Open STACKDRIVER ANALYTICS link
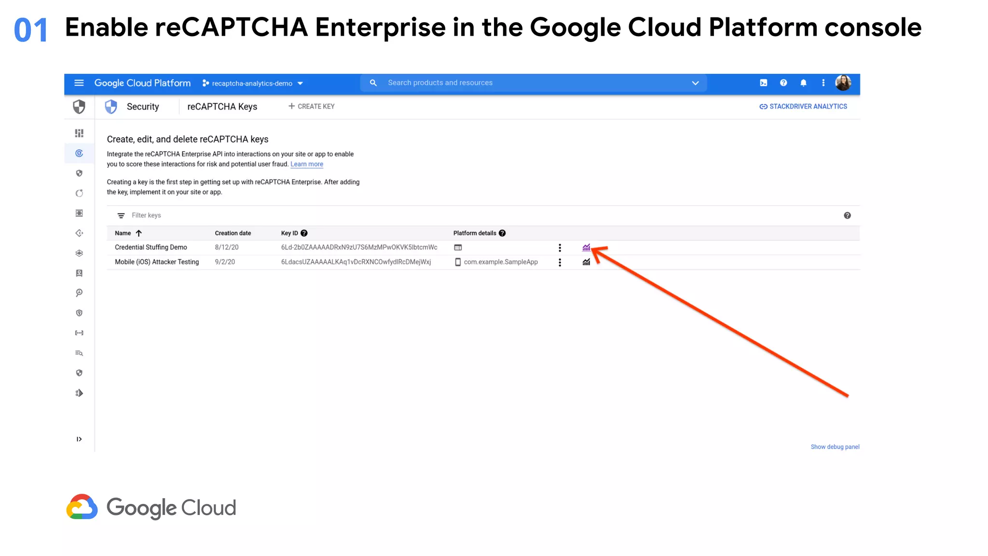 point(803,106)
